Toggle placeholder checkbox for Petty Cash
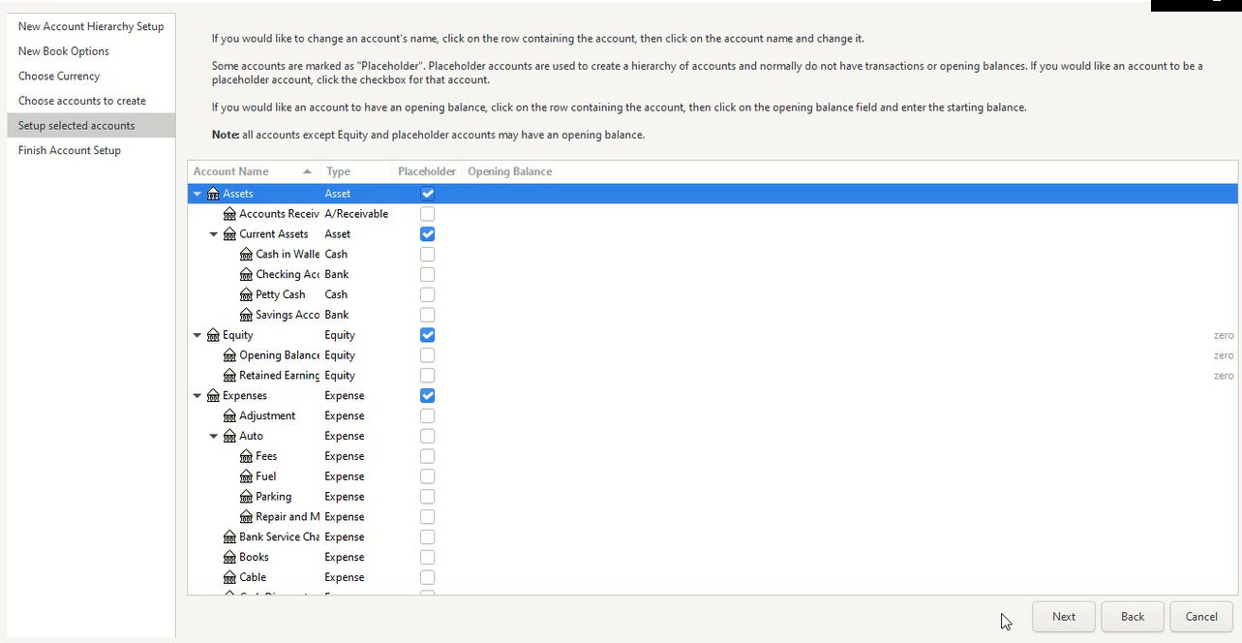Viewport: 1242px width, 643px height. (x=427, y=294)
